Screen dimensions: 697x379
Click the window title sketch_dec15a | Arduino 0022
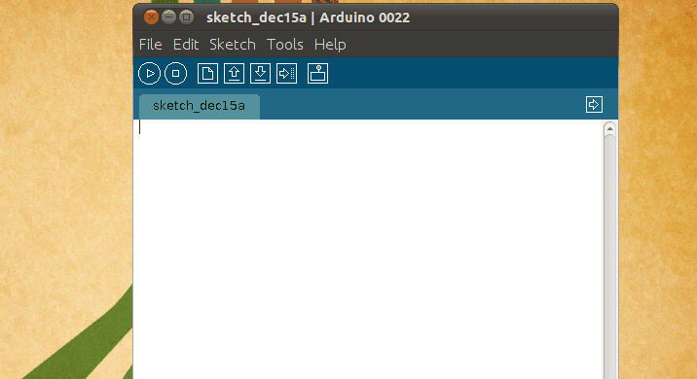tap(308, 17)
